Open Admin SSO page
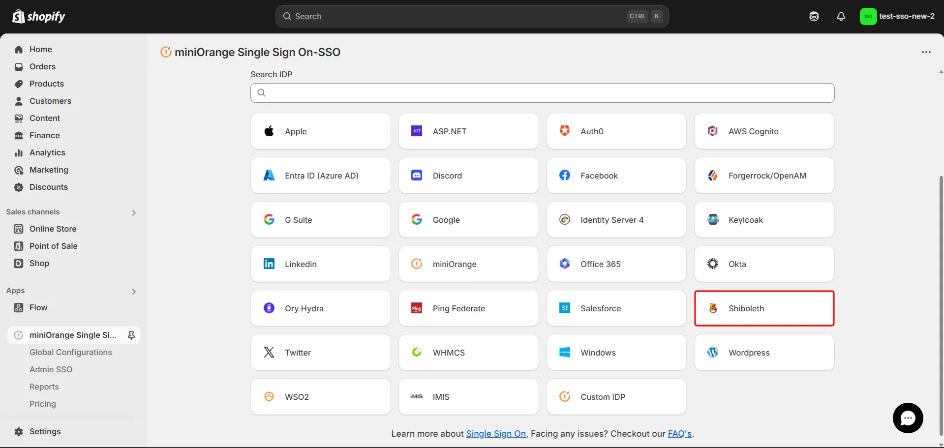 click(51, 369)
